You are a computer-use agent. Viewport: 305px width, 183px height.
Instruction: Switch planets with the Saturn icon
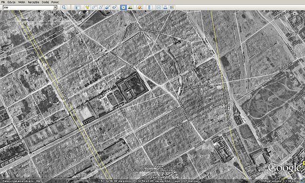(140, 8)
